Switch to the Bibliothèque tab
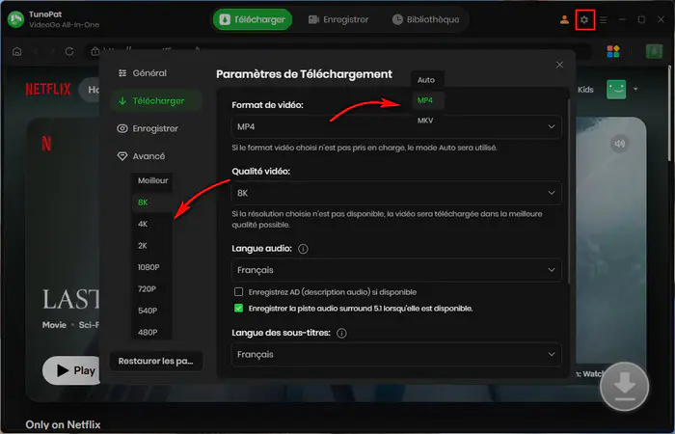The image size is (675, 434). click(x=426, y=20)
